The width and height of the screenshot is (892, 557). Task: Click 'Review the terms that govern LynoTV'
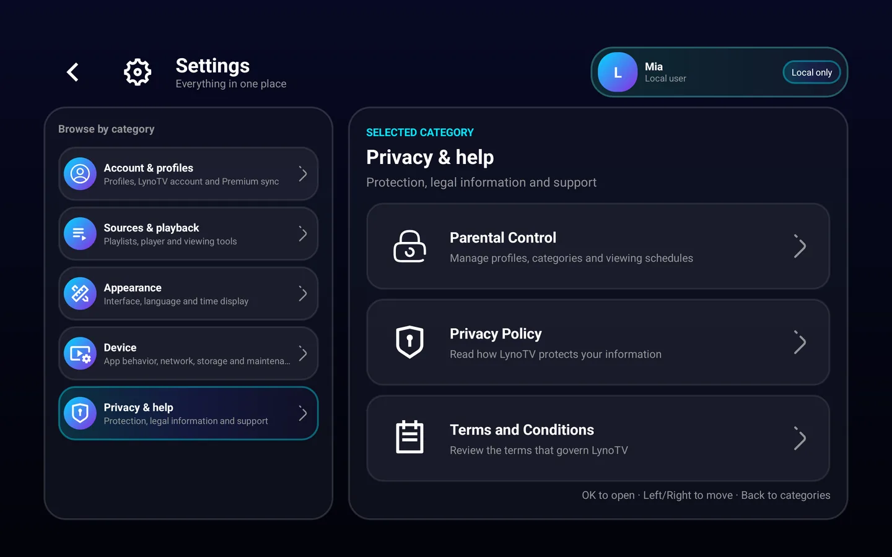pyautogui.click(x=539, y=451)
